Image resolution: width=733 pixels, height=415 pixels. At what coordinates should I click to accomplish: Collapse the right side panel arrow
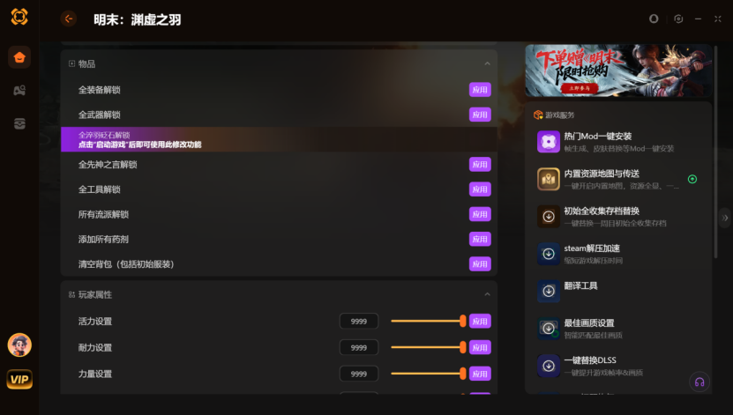(x=725, y=218)
